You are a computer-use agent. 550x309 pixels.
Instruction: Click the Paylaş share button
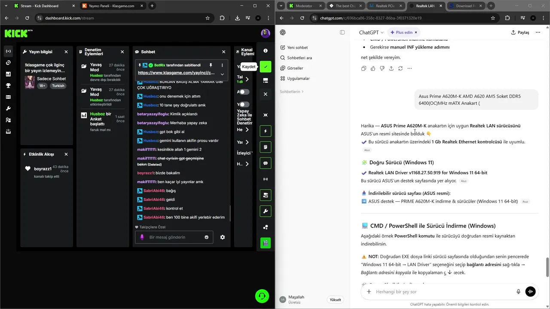pos(520,32)
